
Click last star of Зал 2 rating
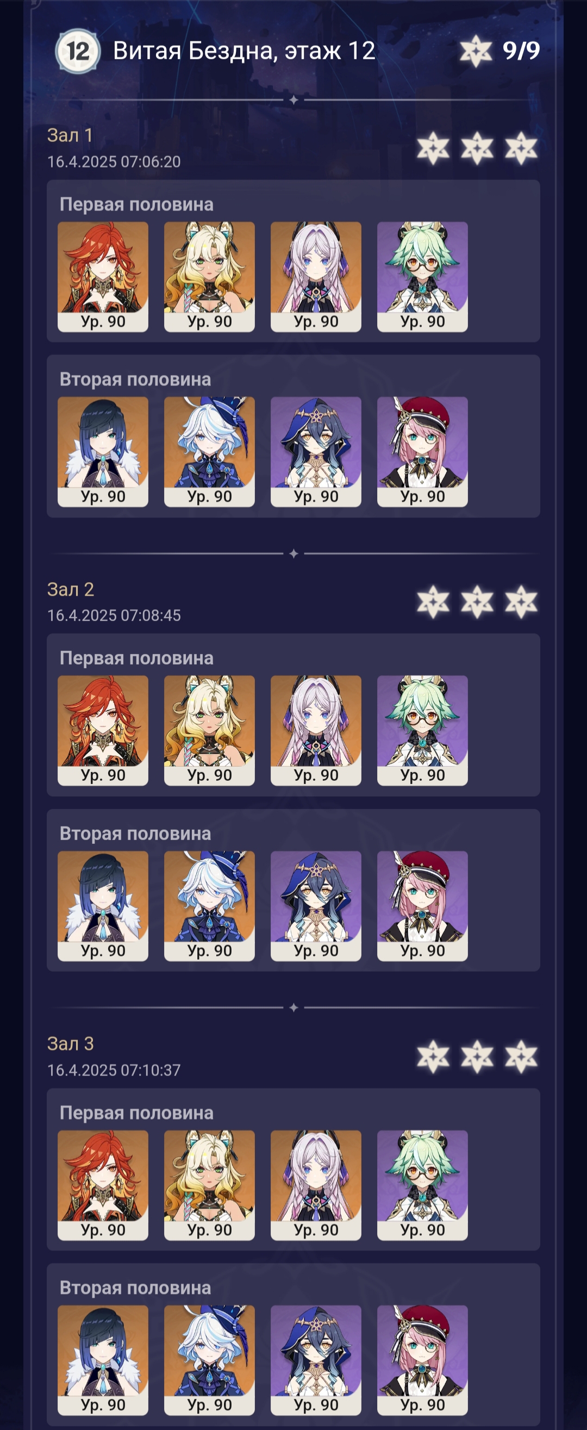coord(521,602)
